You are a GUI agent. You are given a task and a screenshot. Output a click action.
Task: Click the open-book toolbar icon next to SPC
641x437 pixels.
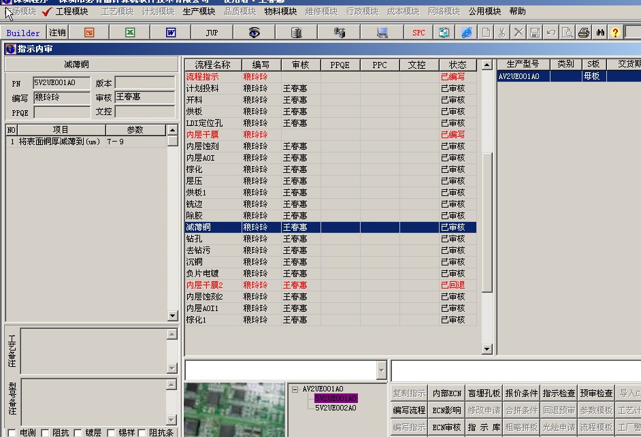(444, 32)
